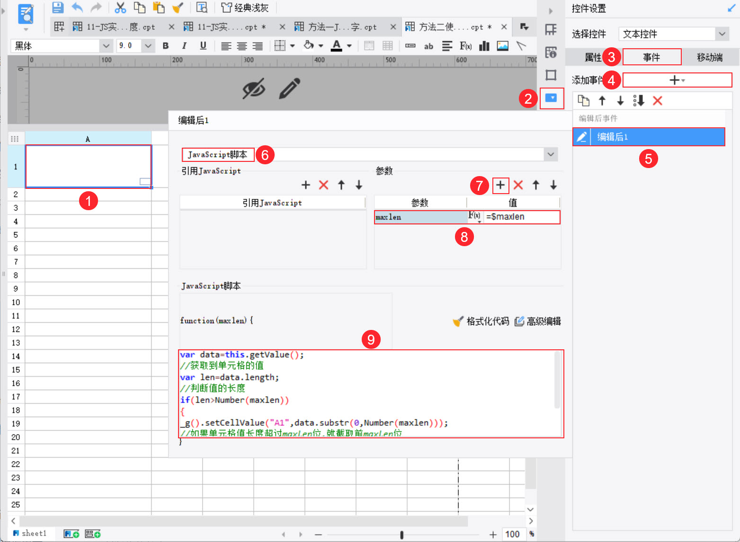
Task: Click row 10 header
Action: [x=16, y=302]
